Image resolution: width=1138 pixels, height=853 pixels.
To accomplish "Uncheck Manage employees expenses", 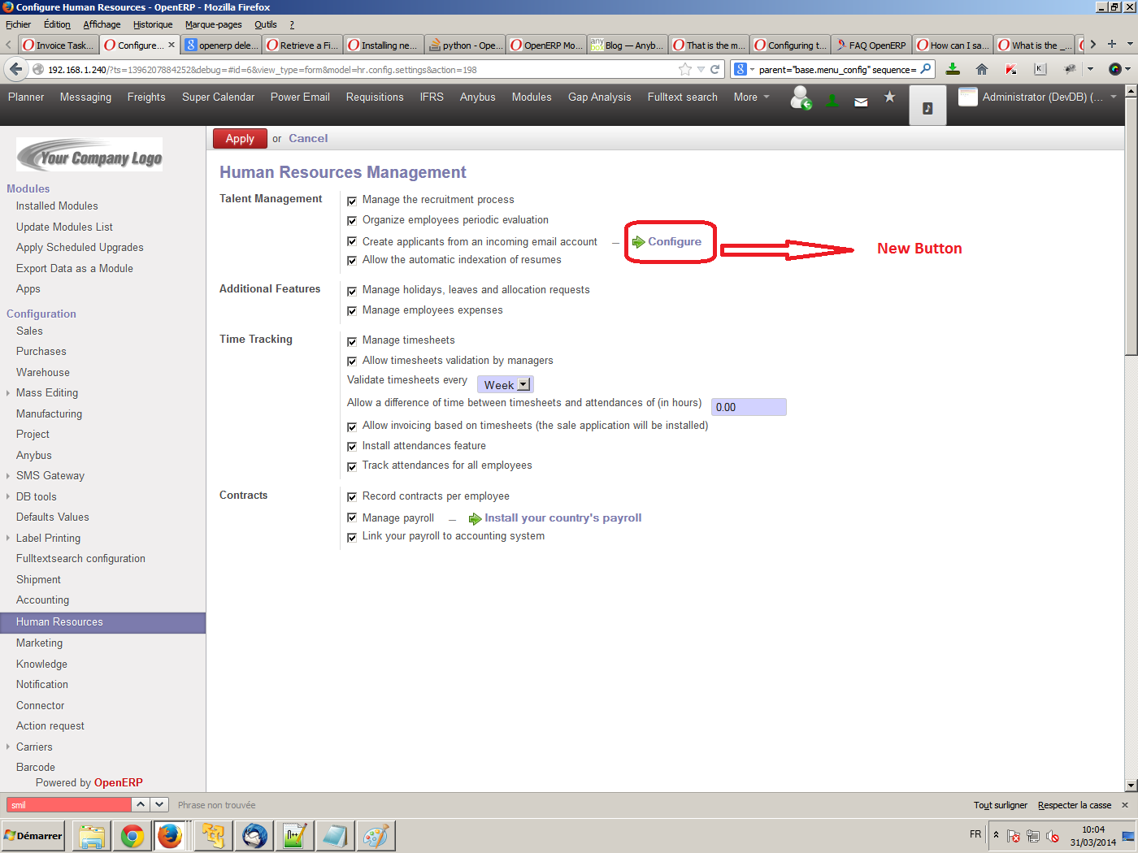I will [x=352, y=311].
